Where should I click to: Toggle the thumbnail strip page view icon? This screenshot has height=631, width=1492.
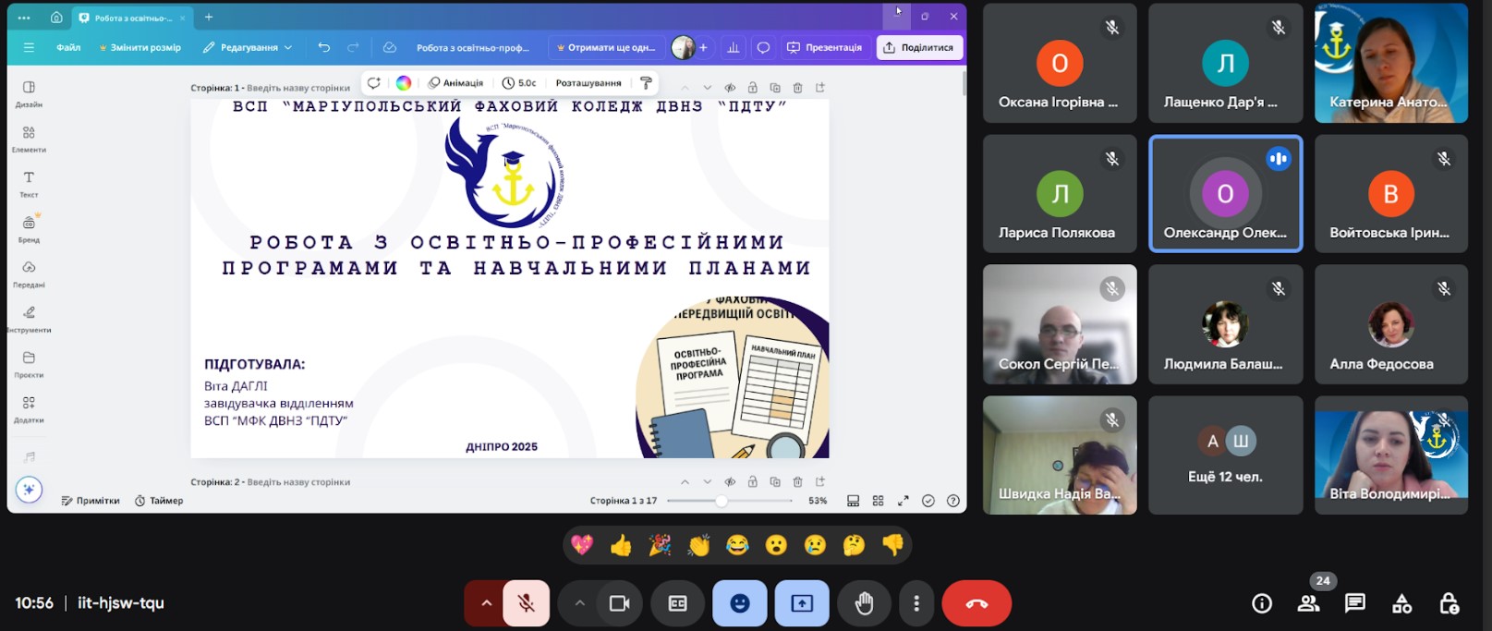(x=853, y=501)
